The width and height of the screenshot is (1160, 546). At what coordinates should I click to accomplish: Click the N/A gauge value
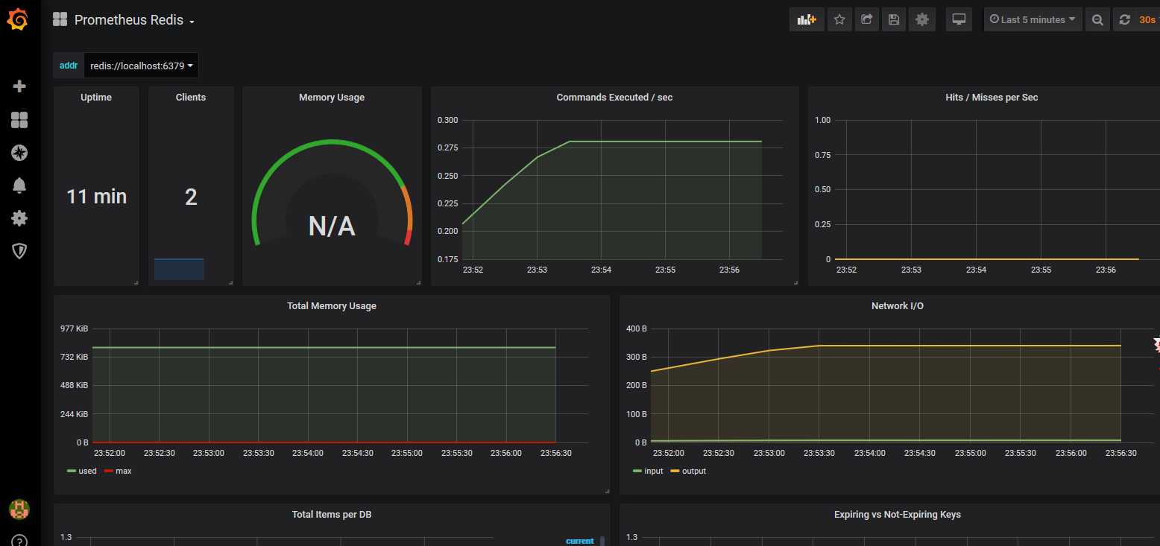coord(332,226)
